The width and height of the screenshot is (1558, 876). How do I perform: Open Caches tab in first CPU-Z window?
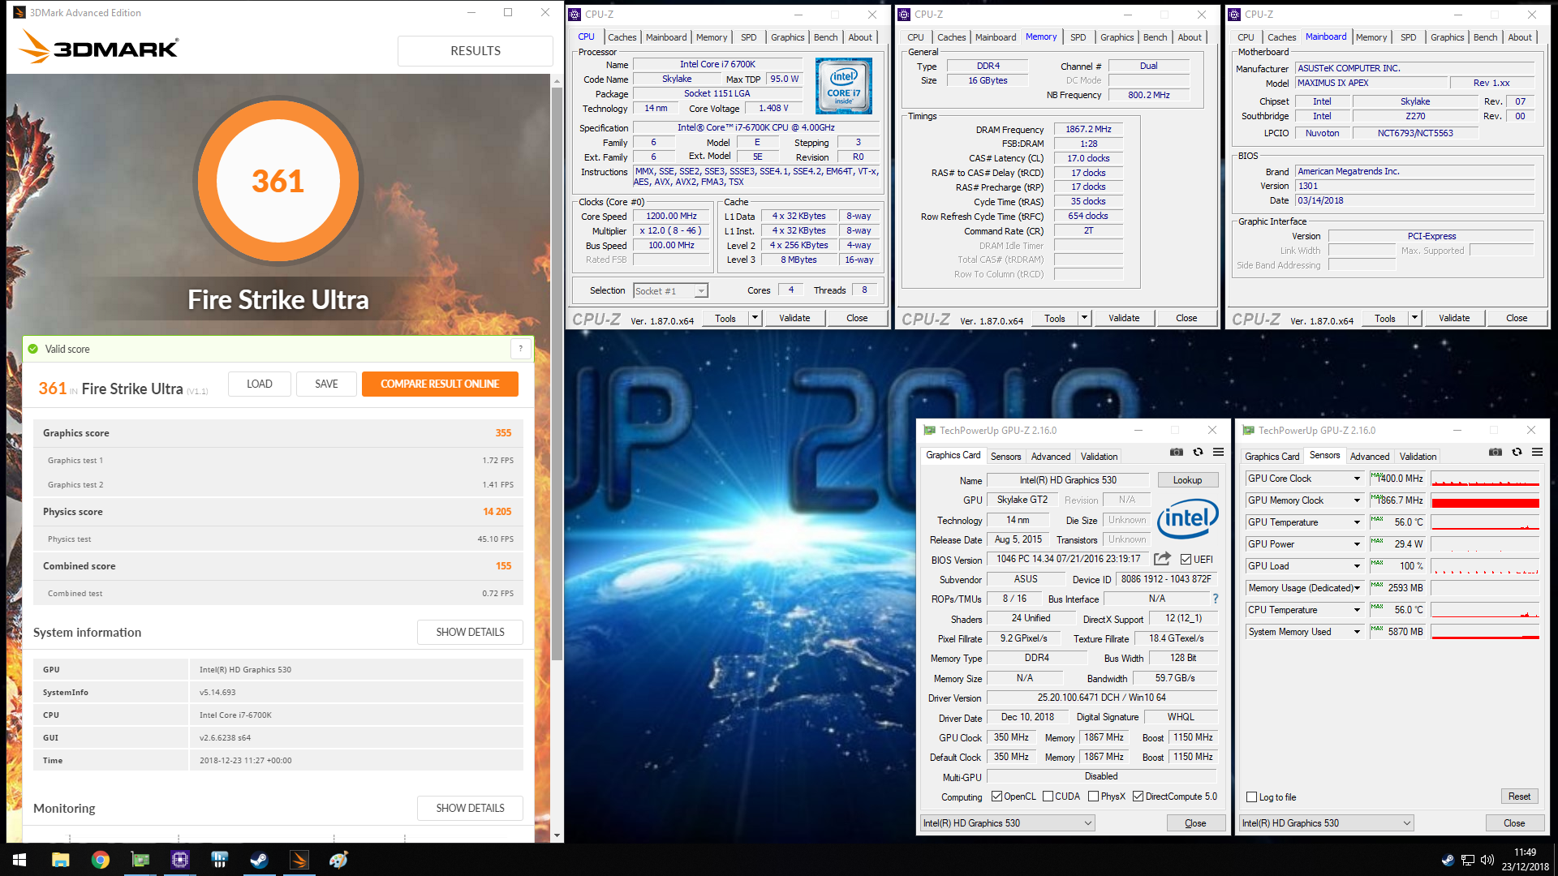(622, 37)
